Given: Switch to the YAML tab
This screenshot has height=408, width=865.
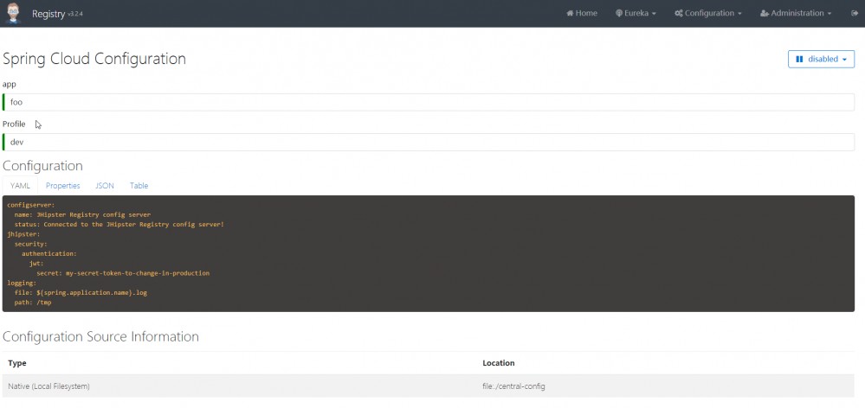Looking at the screenshot, I should [21, 186].
